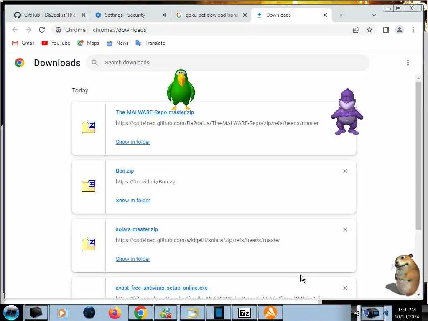428x321 pixels.
Task: Show The-MALWARE-Repo-master.zip in folder
Action: 133,142
